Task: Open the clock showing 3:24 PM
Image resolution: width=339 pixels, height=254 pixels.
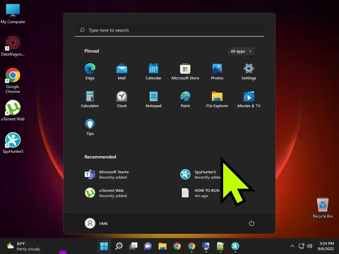Action: pyautogui.click(x=326, y=246)
